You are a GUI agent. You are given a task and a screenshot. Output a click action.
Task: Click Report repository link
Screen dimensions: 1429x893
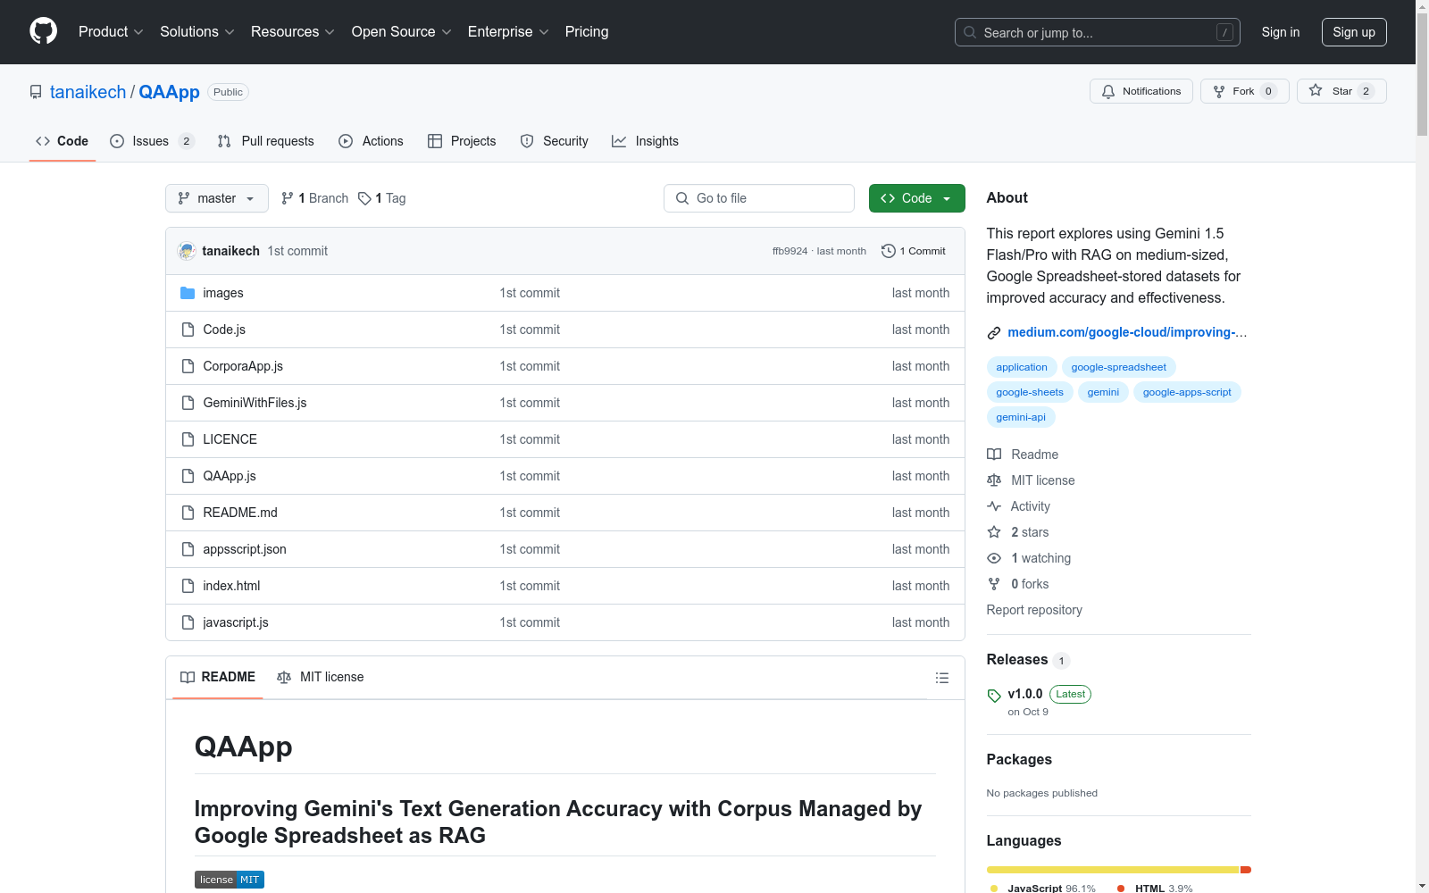coord(1034,610)
